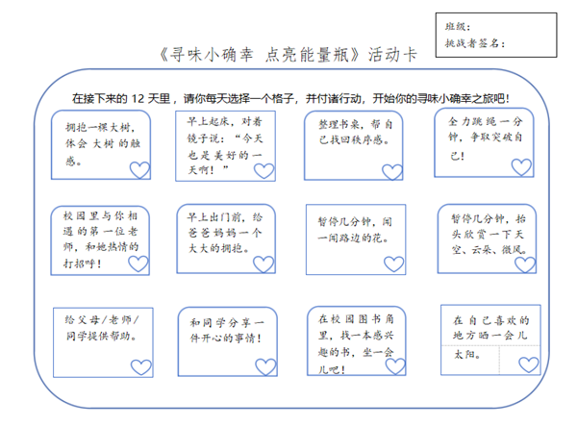
Task: Select the text 和同学分享一件开心的事情
Action: pos(227,331)
